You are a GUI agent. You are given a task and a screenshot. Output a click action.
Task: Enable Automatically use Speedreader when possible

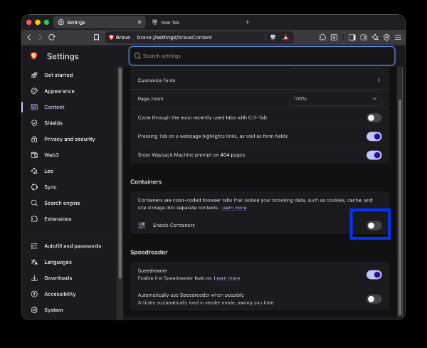(374, 300)
